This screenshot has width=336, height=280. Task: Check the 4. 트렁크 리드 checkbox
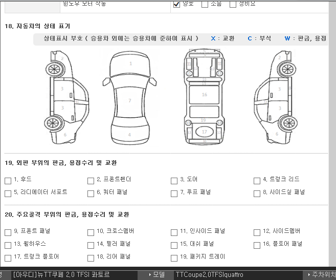pyautogui.click(x=257, y=181)
